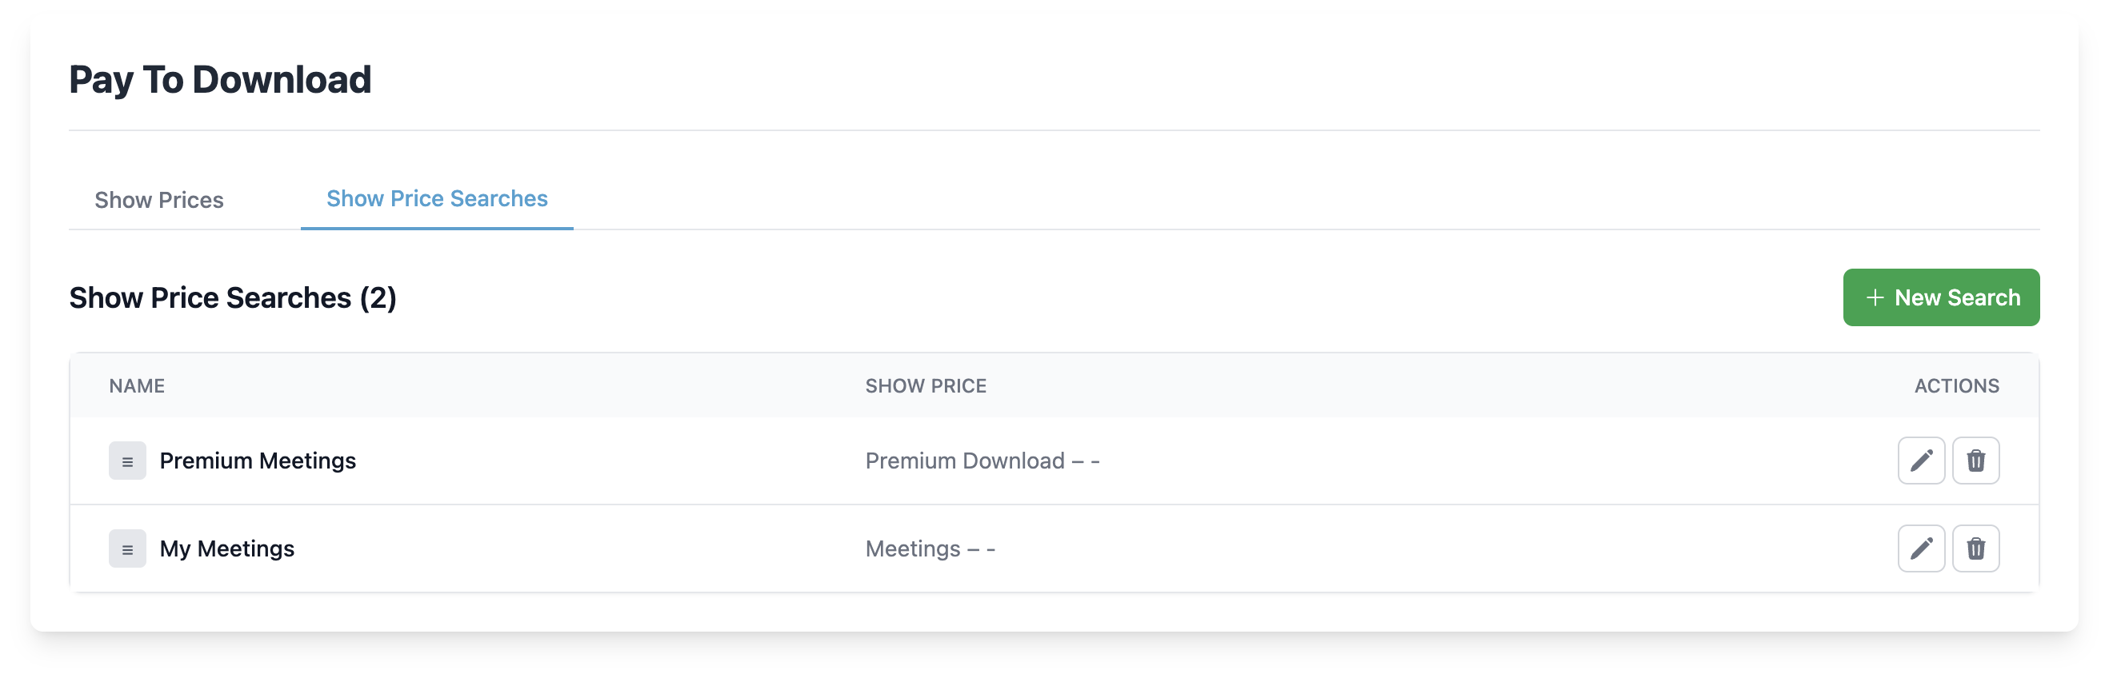Edit the My Meetings search with pencil icon
The height and width of the screenshot is (678, 2117).
tap(1922, 548)
